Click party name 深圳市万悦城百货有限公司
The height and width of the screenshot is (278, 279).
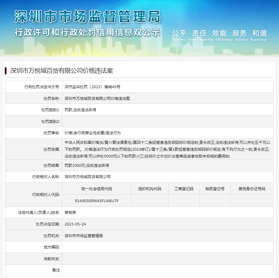pyautogui.click(x=87, y=177)
